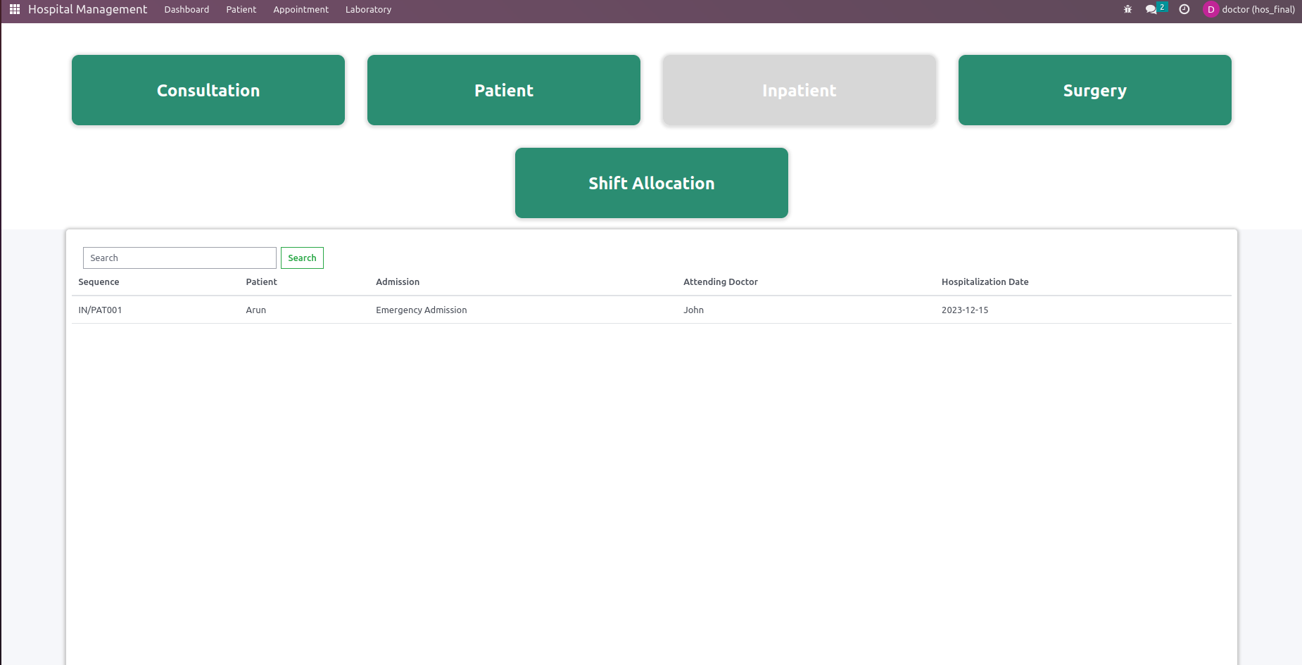Focus the Search input field

pos(179,258)
